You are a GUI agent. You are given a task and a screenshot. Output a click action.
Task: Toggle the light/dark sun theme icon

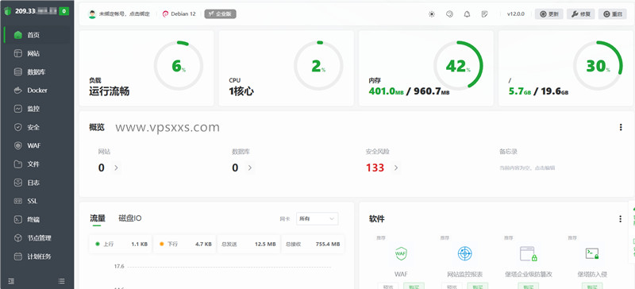pos(432,14)
